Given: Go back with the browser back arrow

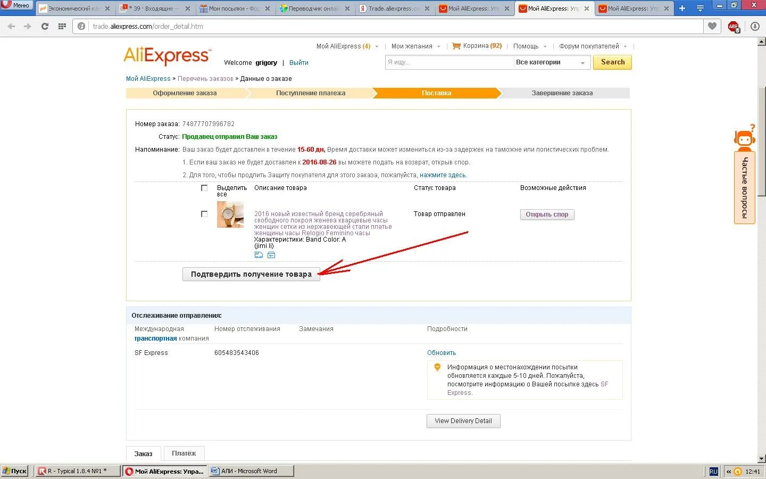Looking at the screenshot, I should (11, 26).
